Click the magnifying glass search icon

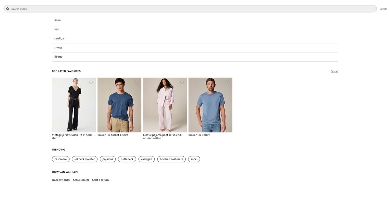(7, 9)
